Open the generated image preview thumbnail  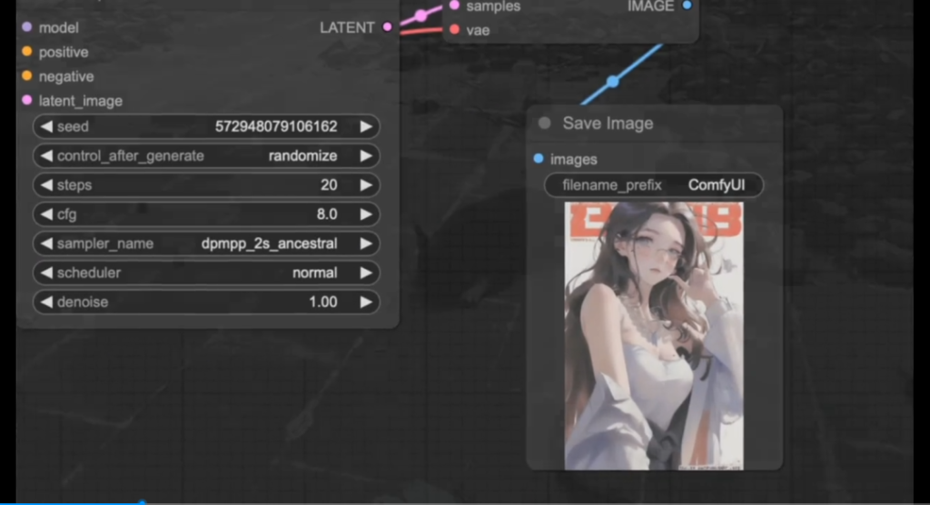(x=654, y=336)
